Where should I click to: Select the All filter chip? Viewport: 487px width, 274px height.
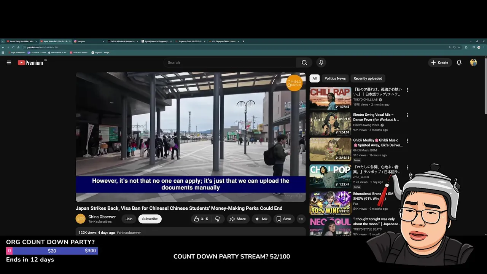(314, 78)
